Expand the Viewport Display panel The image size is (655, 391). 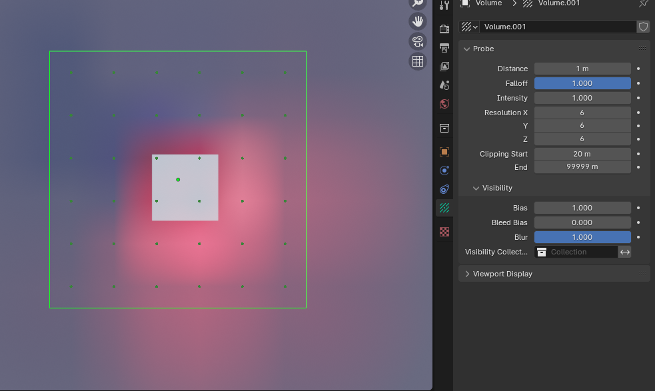(467, 274)
